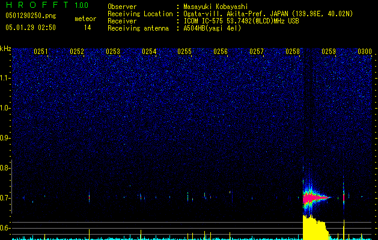The image size is (378, 240).
Task: Click the gray frequency range bar left of 0.7
Action: (12, 187)
